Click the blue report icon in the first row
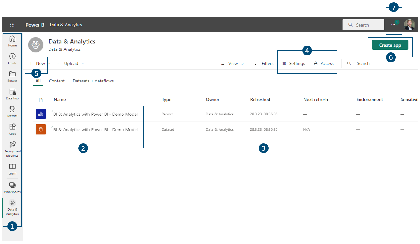 pos(41,114)
